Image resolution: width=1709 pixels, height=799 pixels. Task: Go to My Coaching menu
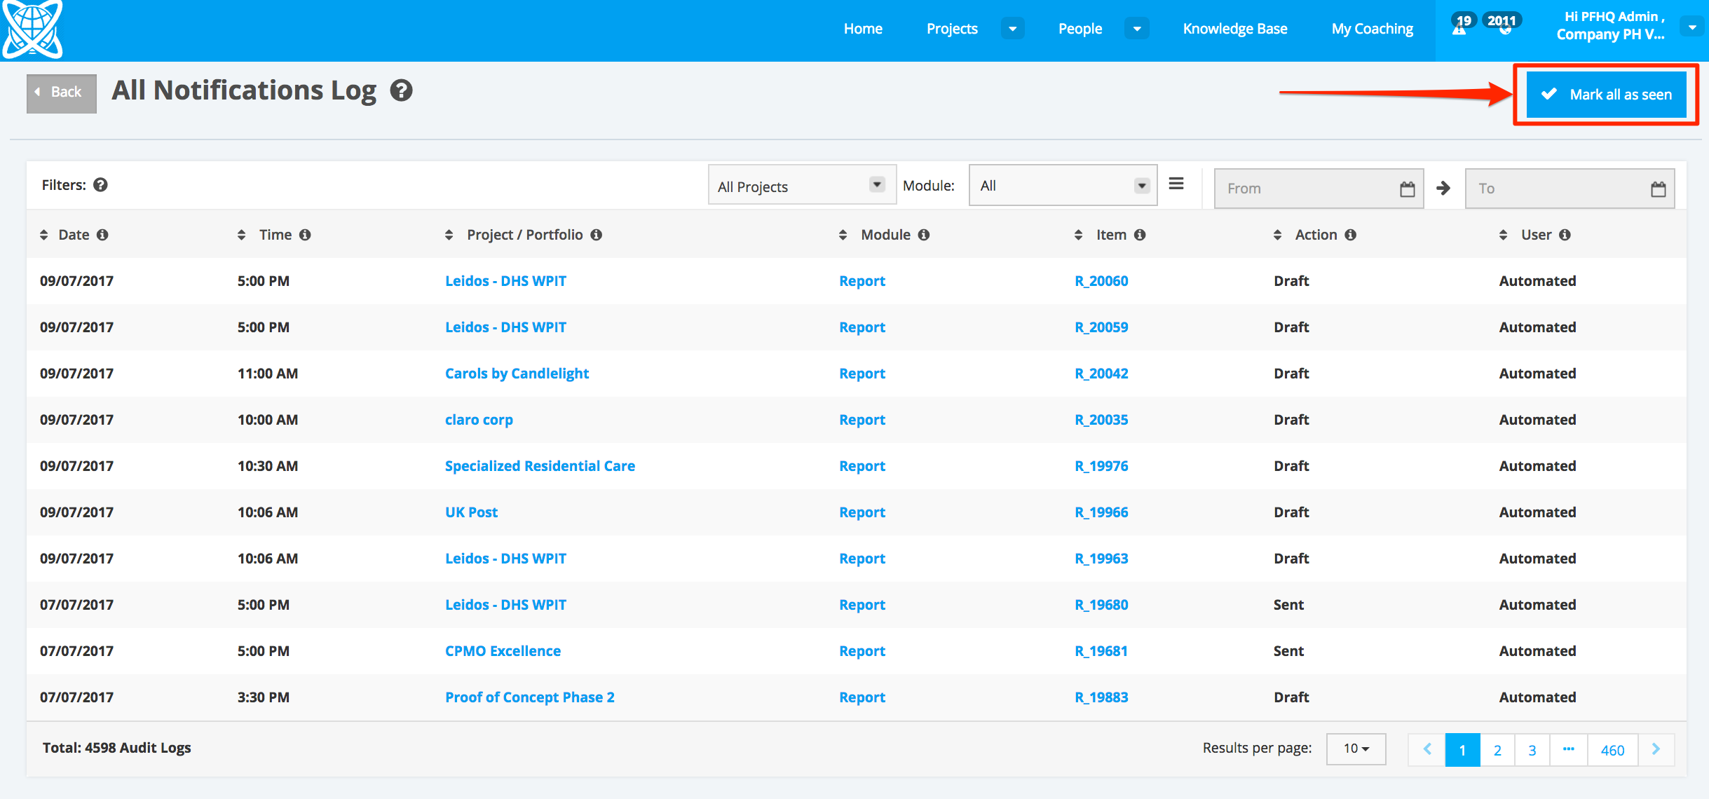(x=1372, y=29)
